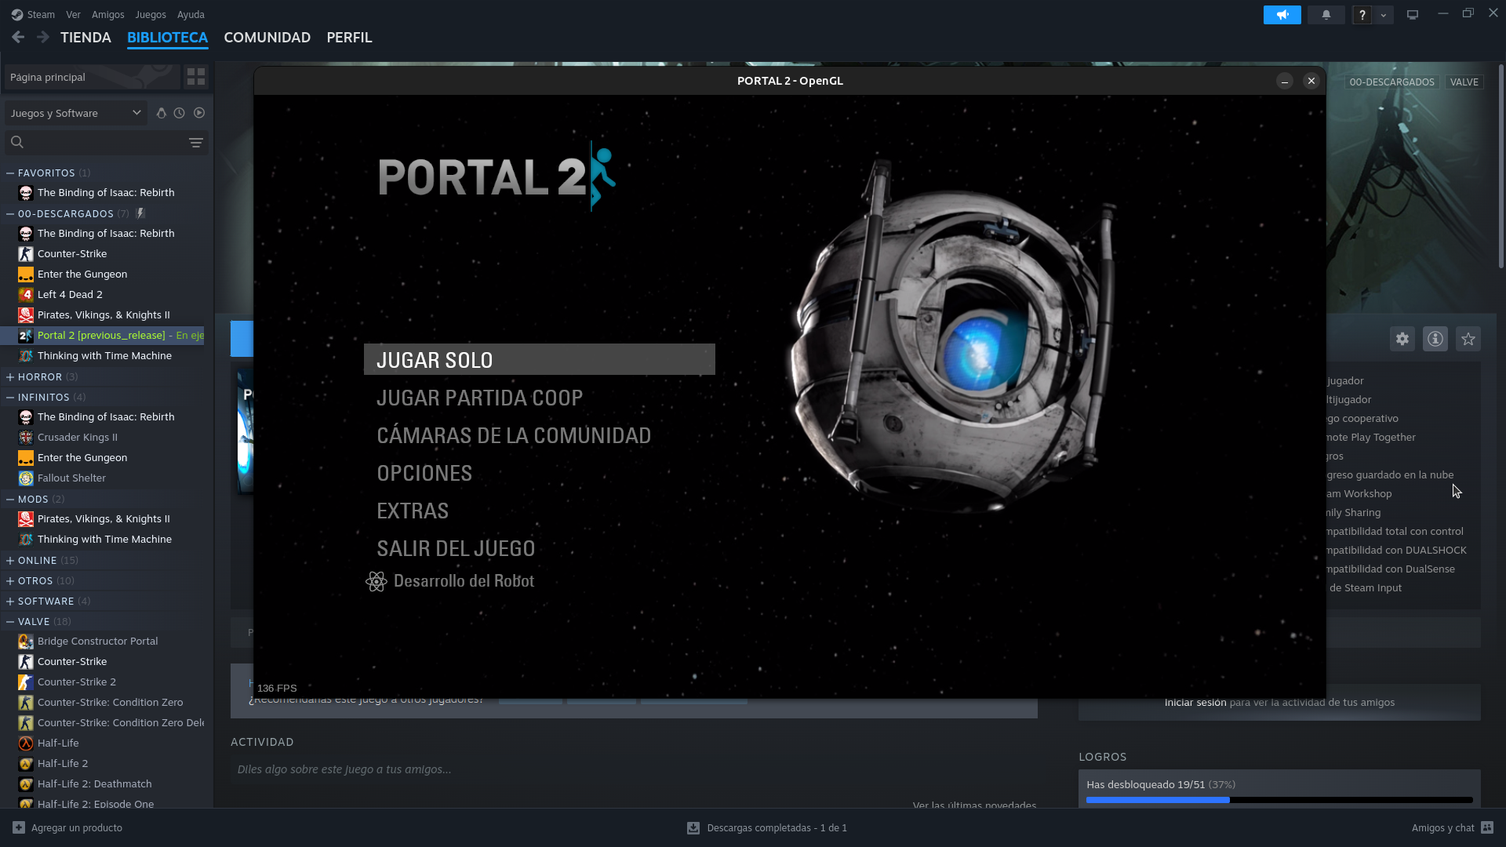Screen dimensions: 1506x847
Task: Switch to Big Picture mode monitor icon
Action: [1413, 15]
